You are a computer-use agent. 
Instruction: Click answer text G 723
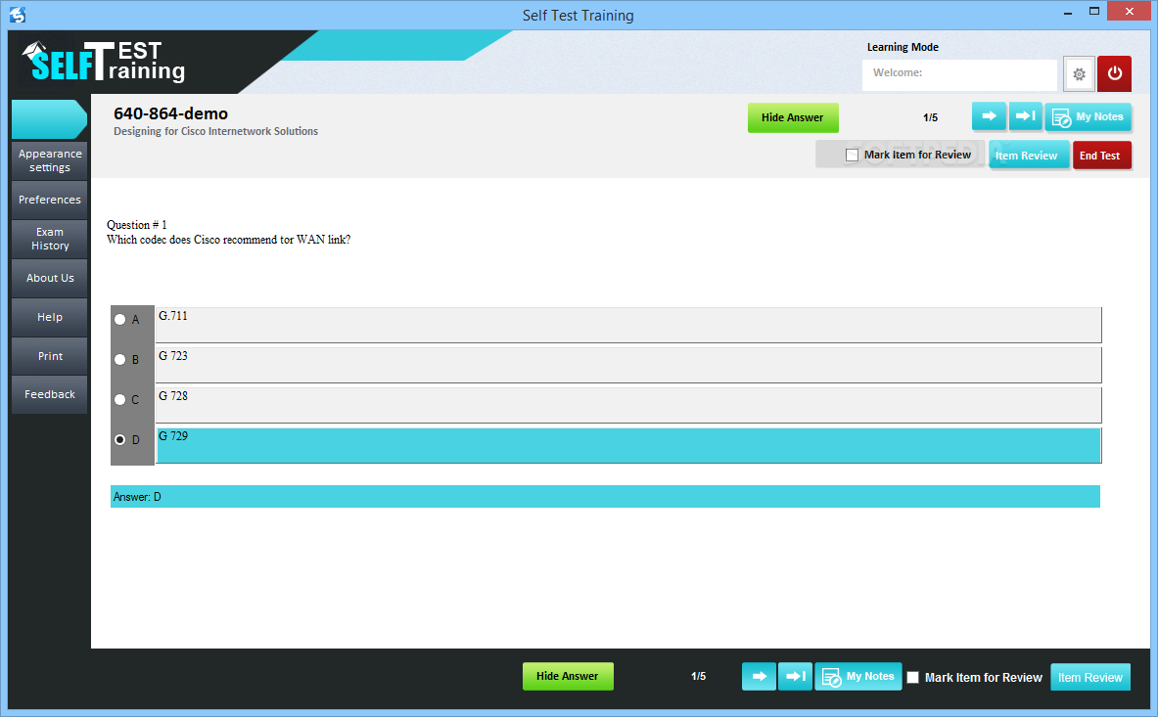click(x=173, y=355)
